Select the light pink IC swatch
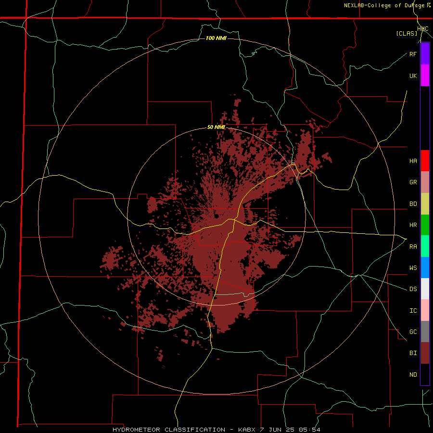Viewport: 433px width, 433px height. point(425,310)
